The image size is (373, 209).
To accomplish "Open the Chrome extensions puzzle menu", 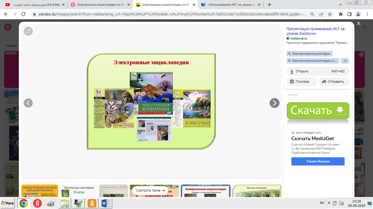I will click(341, 14).
